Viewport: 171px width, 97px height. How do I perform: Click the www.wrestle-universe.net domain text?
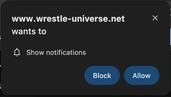click(x=68, y=19)
